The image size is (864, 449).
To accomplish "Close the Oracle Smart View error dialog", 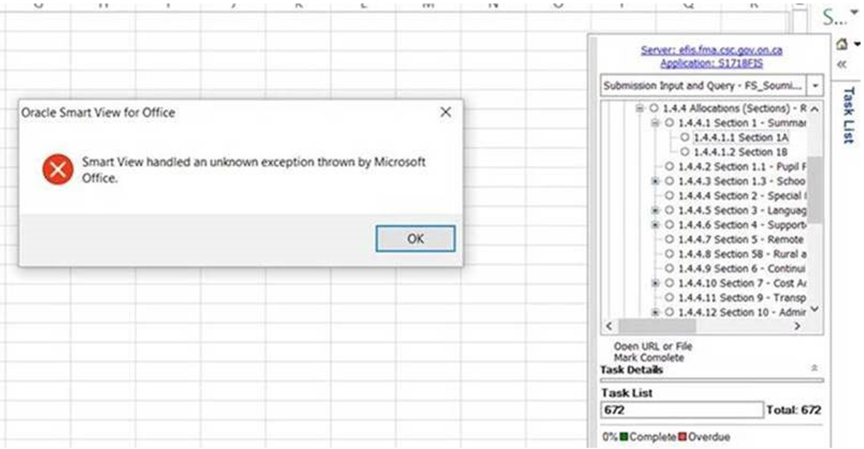I will point(445,113).
